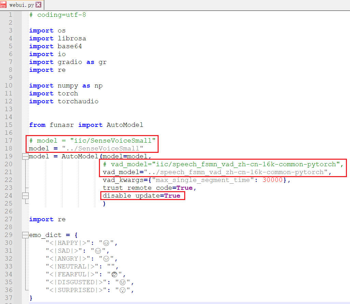350x304 pixels.
Task: Collapse the emo_dict block at line 29
Action: pos(26,235)
